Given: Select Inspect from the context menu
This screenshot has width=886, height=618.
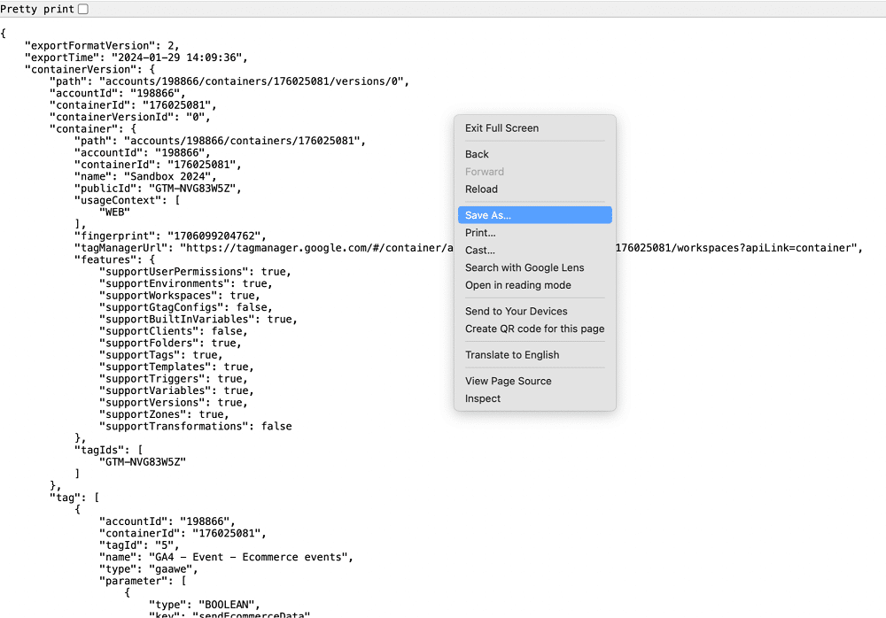Looking at the screenshot, I should click(483, 398).
